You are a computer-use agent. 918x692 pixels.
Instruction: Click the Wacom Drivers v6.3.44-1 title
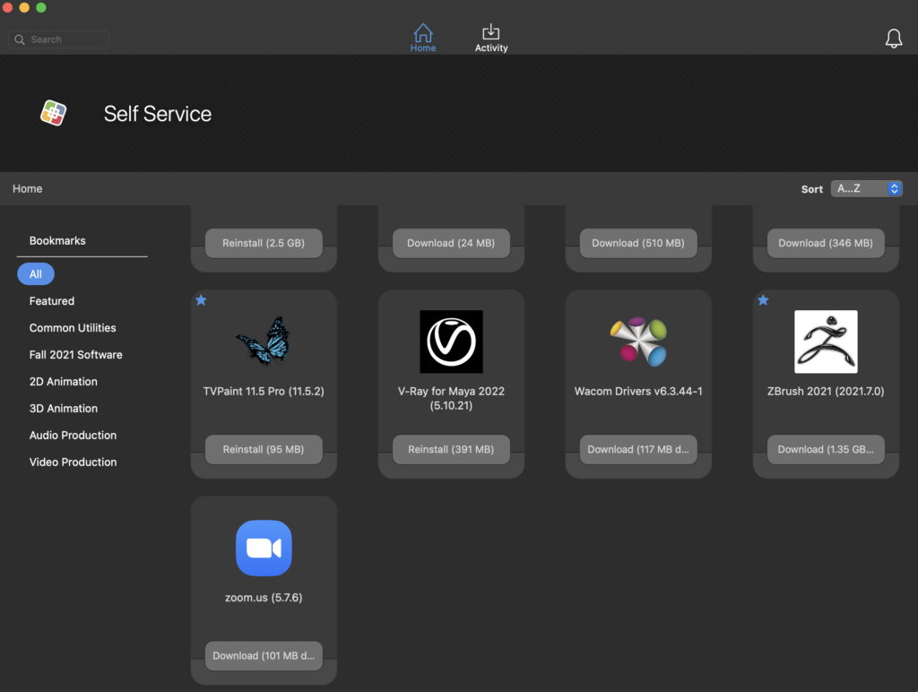[638, 391]
